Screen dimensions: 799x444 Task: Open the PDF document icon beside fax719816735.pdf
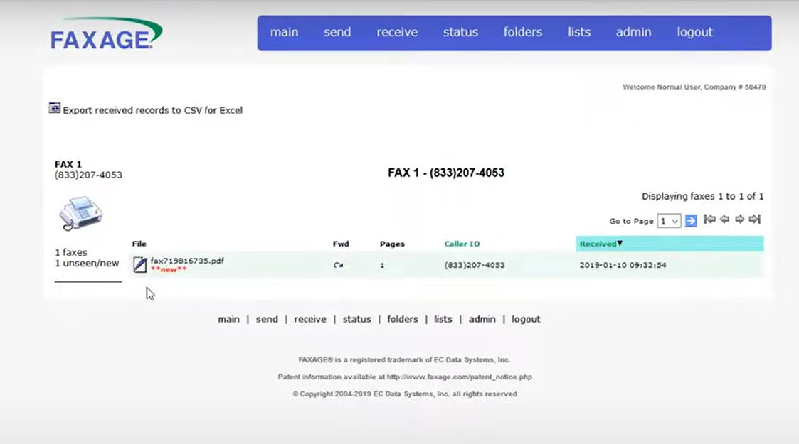tap(139, 264)
